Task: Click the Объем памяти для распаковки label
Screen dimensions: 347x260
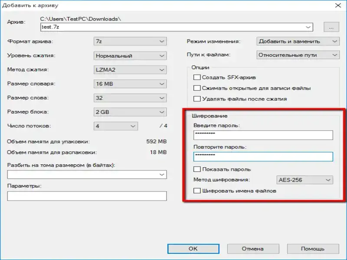Action: [52, 153]
